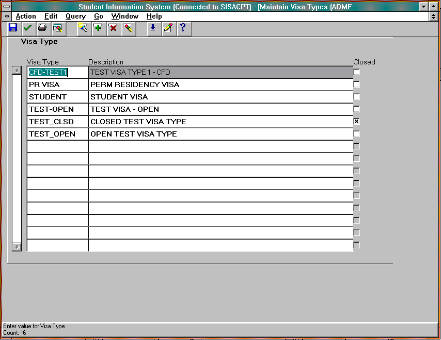Uncheck the Closed box for TEST_CLSD
Screen dimensions: 441x340
click(356, 122)
